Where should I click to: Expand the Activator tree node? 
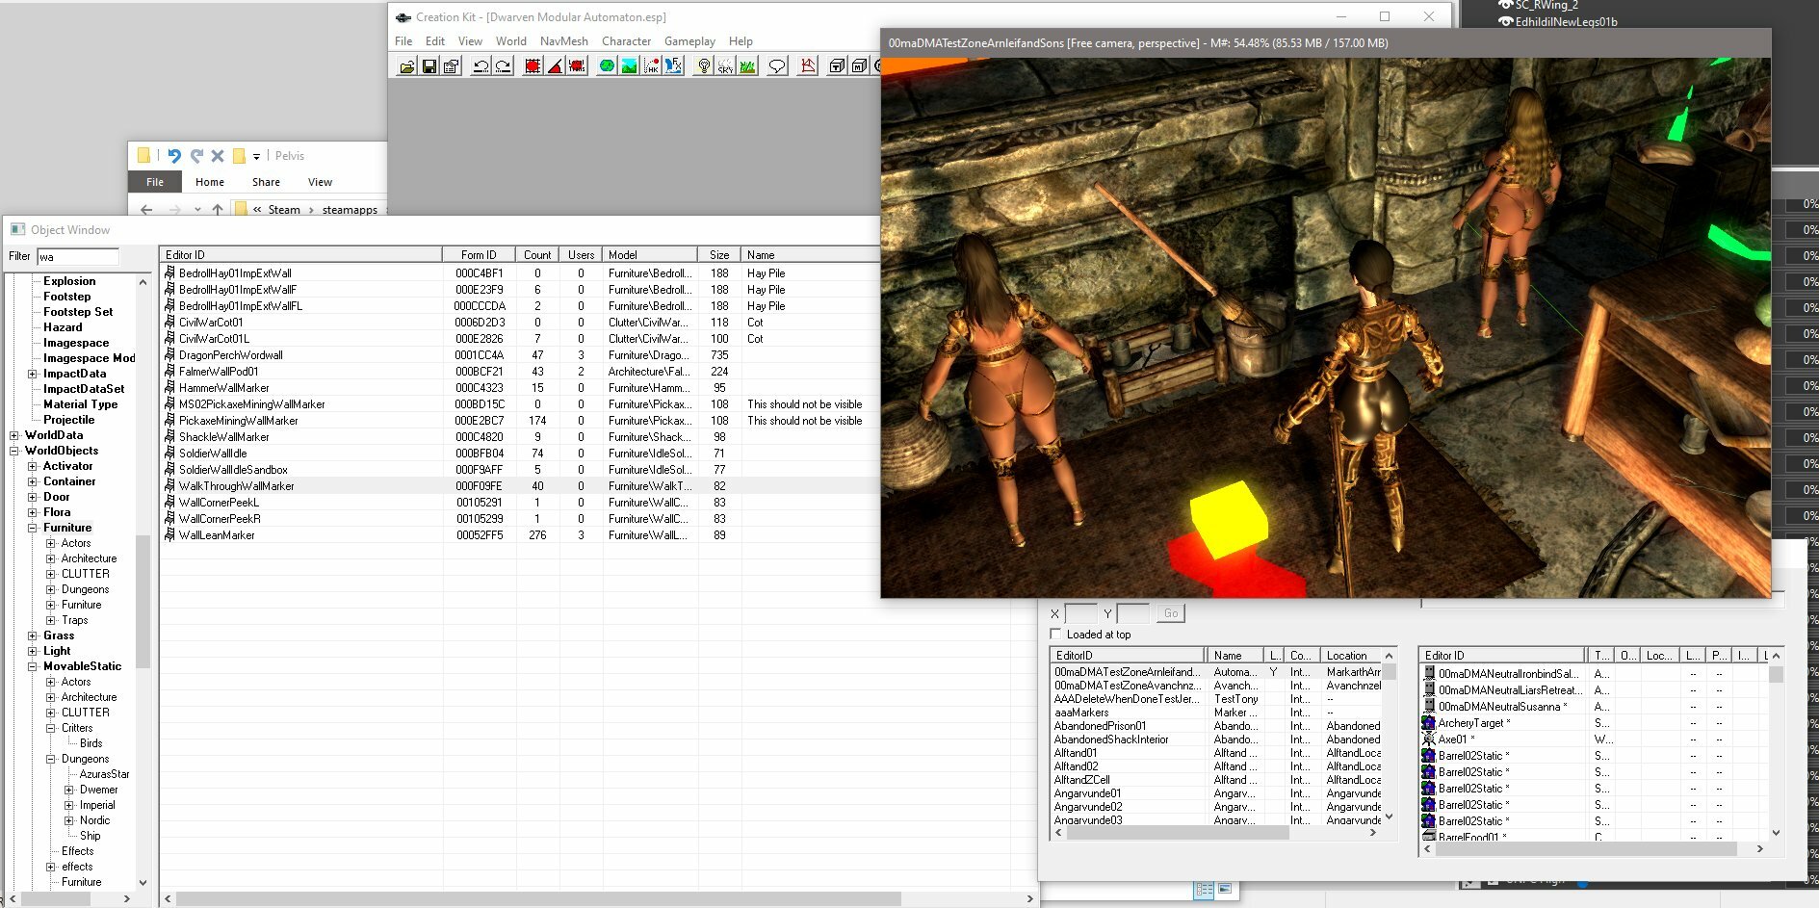point(33,466)
